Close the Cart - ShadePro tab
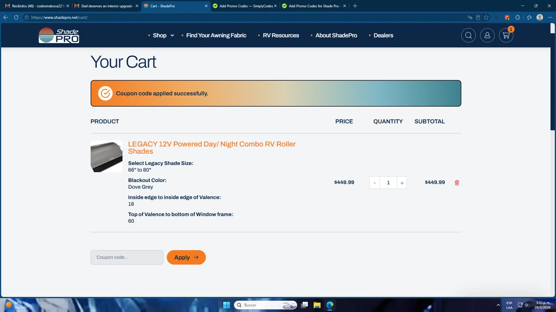 point(206,6)
